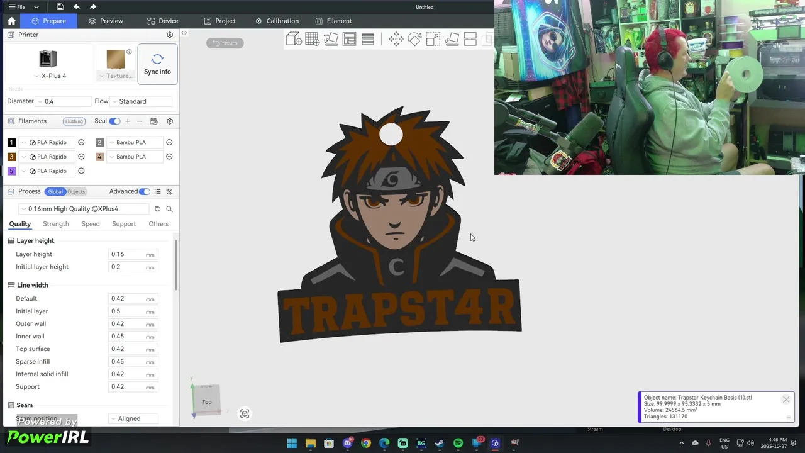Open the Speed settings tab
This screenshot has height=453, width=805.
91,224
